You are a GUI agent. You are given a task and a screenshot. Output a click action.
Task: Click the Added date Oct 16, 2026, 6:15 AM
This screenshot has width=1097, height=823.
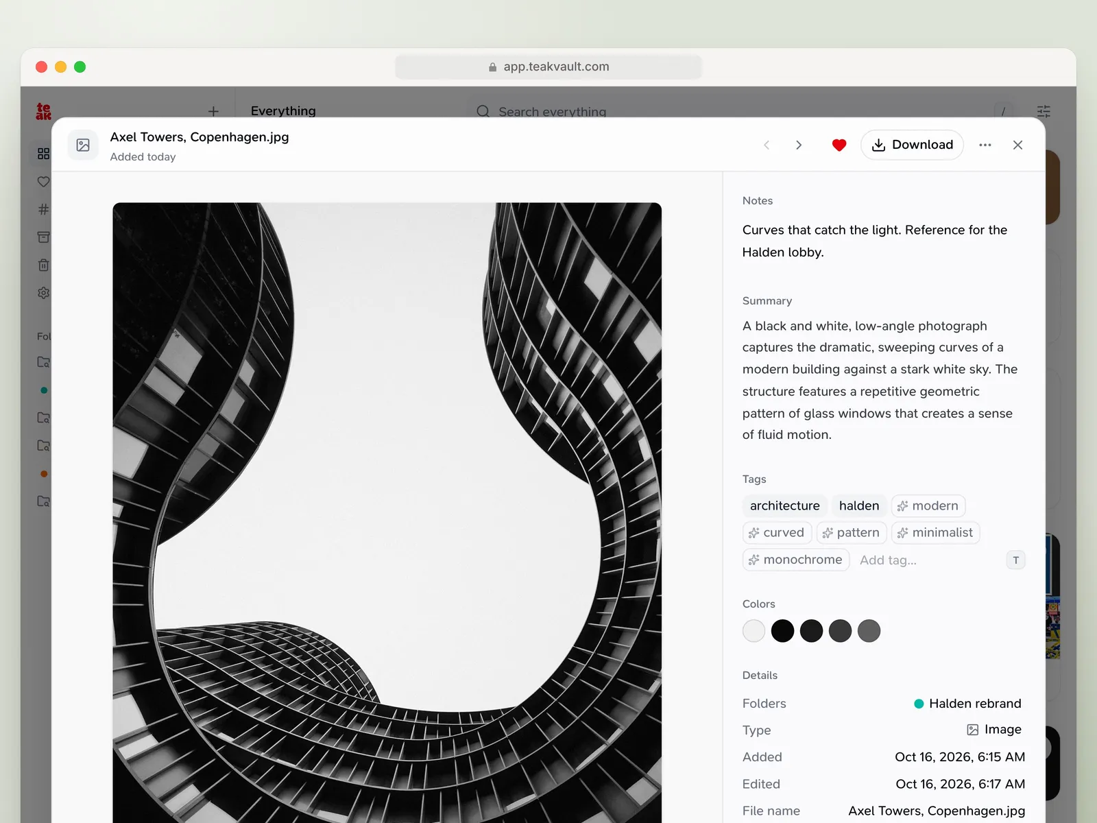pos(960,757)
